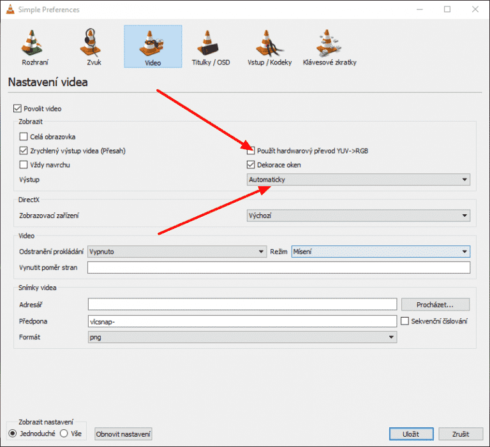Viewport: 490px width, 447px height.
Task: Click the VLC cone icon in title bar
Action: [x=9, y=9]
